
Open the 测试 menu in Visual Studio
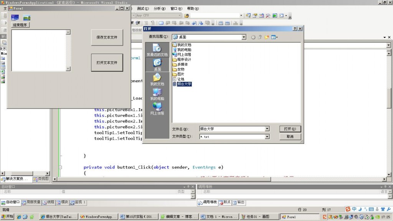tap(143, 8)
